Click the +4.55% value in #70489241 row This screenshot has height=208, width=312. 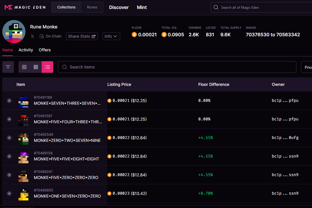pos(205,175)
